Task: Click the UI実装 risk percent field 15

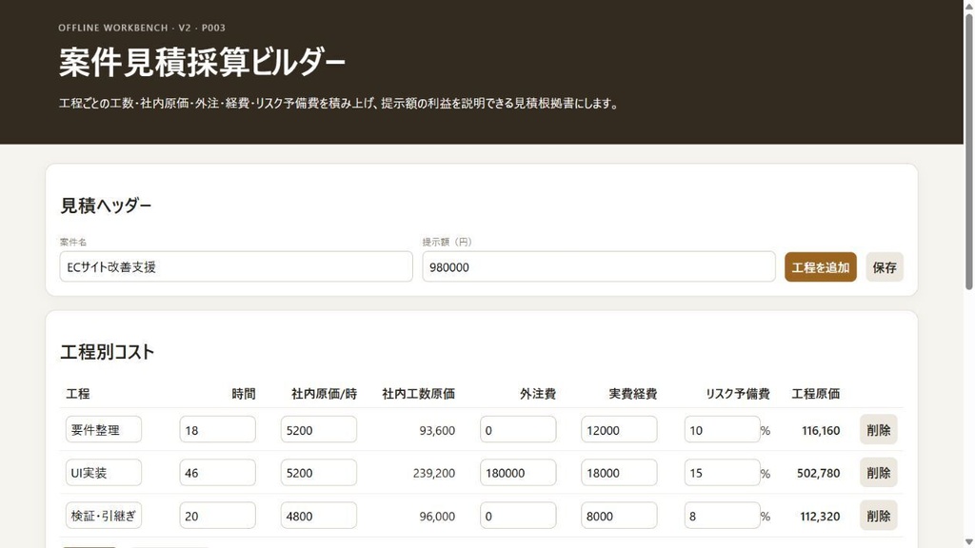Action: 722,472
